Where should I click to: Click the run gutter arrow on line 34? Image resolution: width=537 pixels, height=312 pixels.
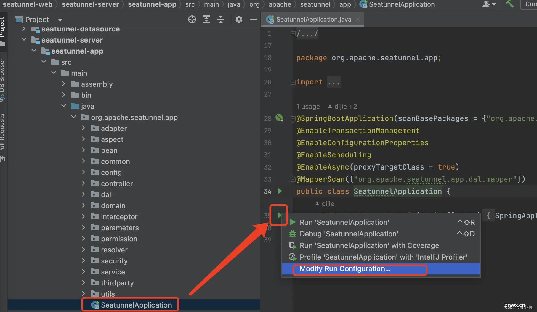[280, 191]
